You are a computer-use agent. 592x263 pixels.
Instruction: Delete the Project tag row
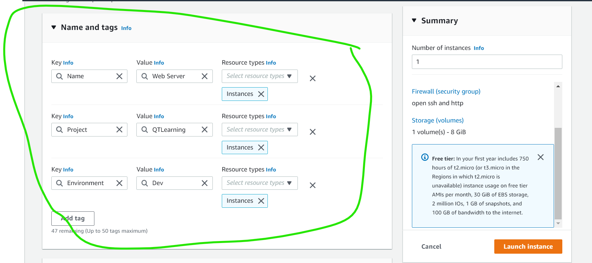pyautogui.click(x=313, y=132)
